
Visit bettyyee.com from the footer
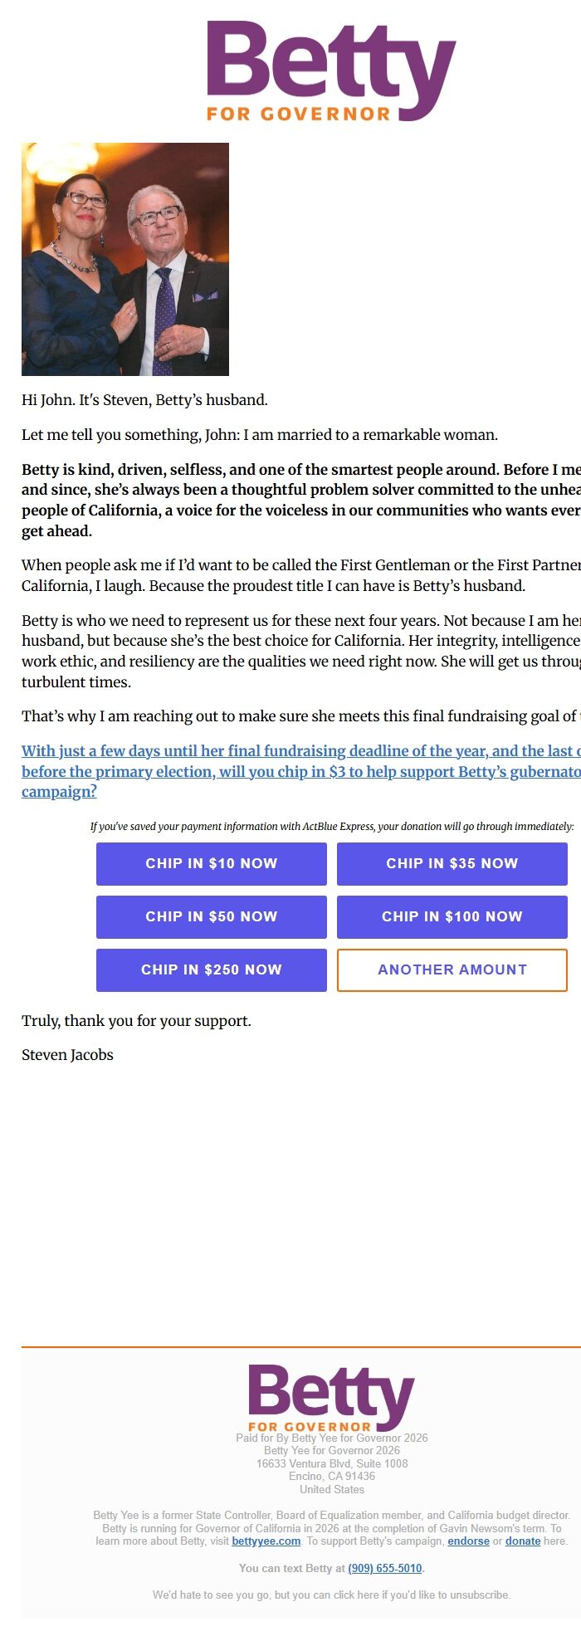point(266,1544)
